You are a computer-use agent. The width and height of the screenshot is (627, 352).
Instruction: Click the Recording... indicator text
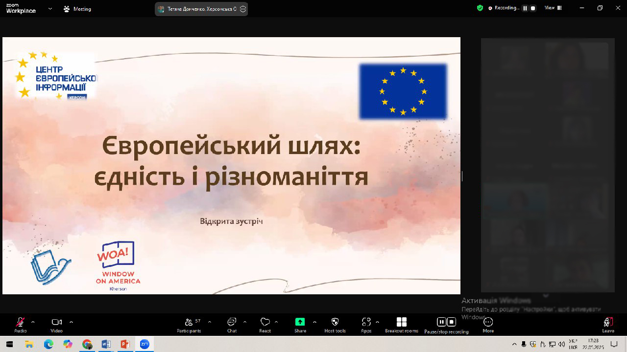point(506,8)
